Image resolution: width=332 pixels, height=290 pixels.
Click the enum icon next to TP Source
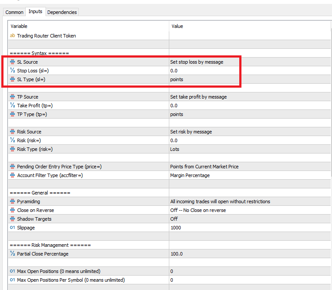13,97
